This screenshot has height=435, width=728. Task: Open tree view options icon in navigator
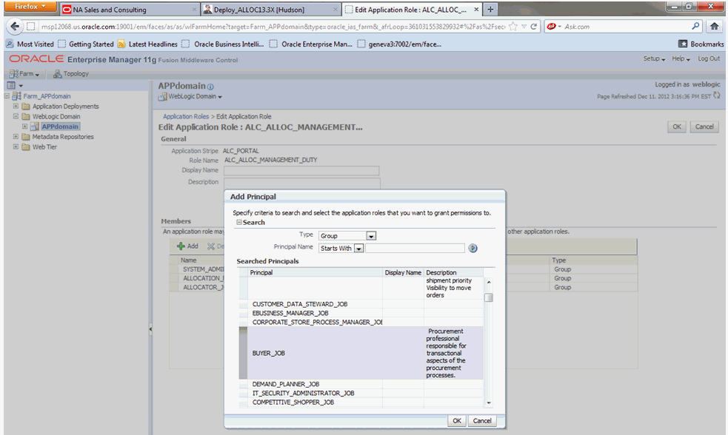click(14, 85)
